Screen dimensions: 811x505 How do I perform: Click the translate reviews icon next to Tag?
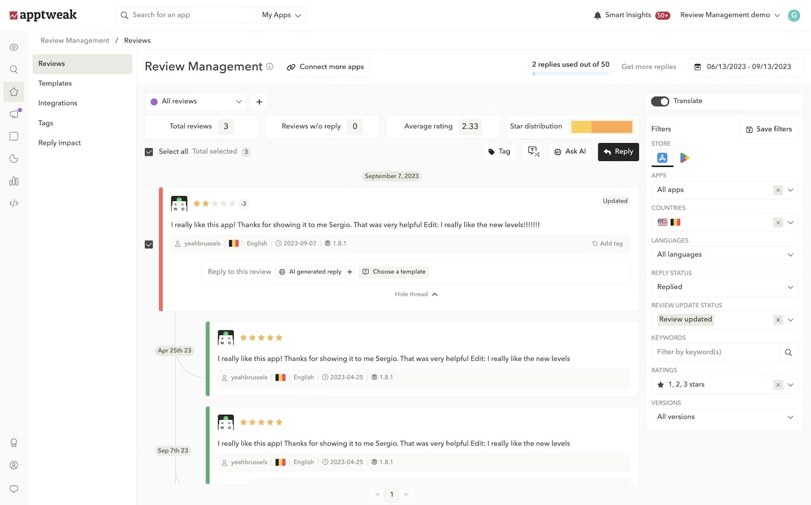(x=533, y=152)
